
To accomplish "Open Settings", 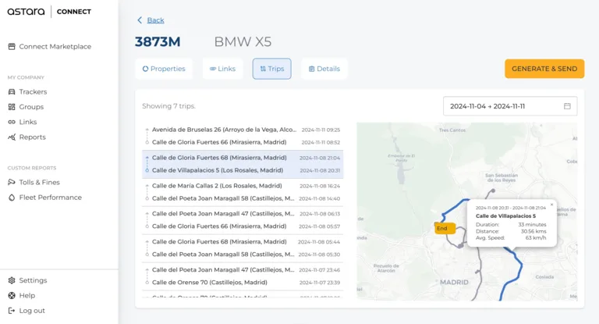I will (x=27, y=280).
